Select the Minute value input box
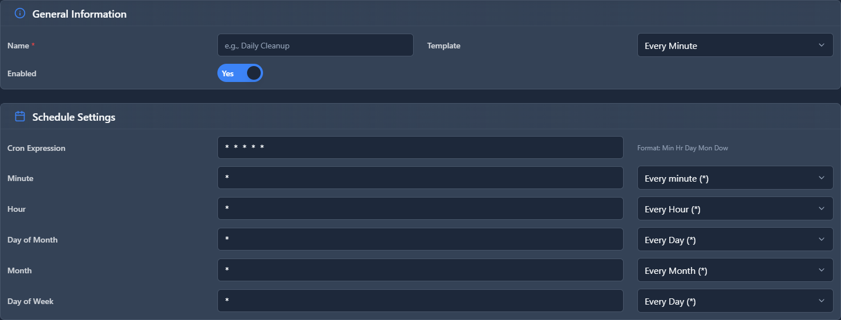This screenshot has width=841, height=320. (420, 178)
